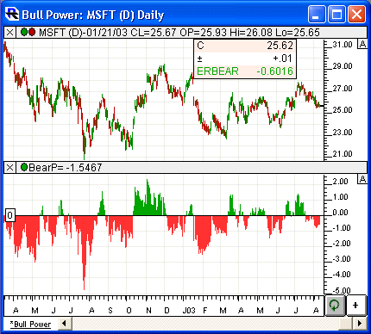Click the 21.00 price scale label
Image resolution: width=371 pixels, height=334 pixels.
click(343, 154)
